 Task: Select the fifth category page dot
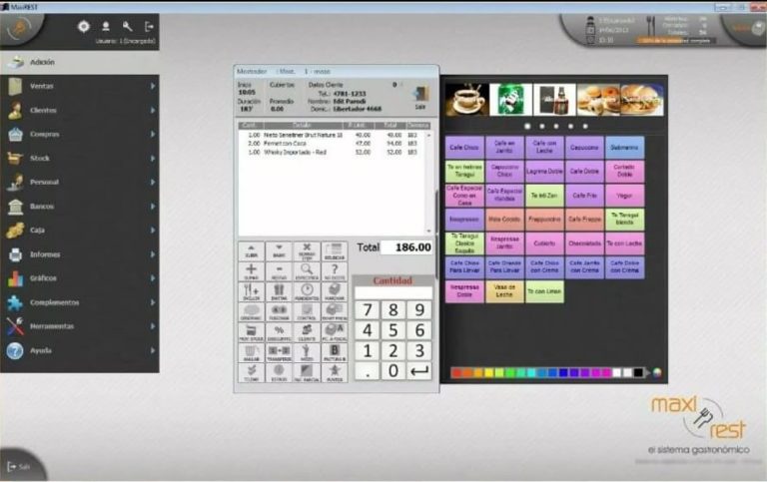click(570, 127)
